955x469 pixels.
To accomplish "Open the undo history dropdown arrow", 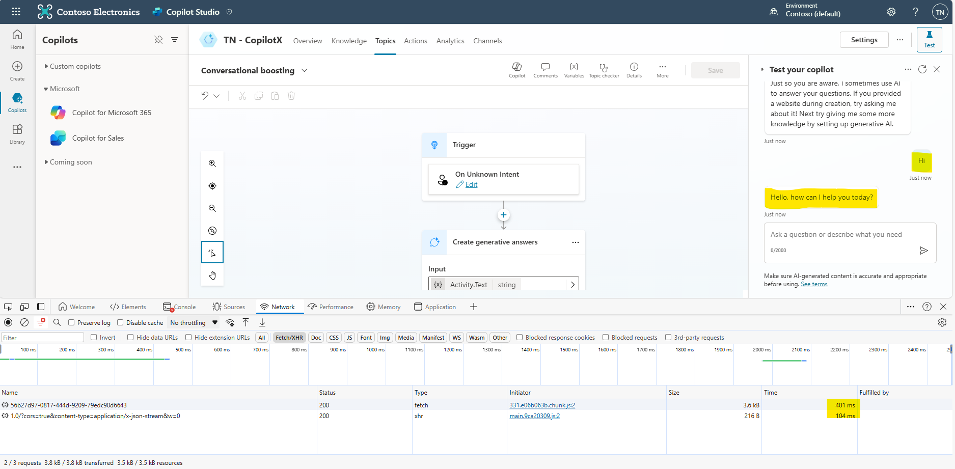I will tap(216, 96).
